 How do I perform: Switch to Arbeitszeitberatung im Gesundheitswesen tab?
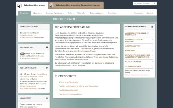coord(76,5)
